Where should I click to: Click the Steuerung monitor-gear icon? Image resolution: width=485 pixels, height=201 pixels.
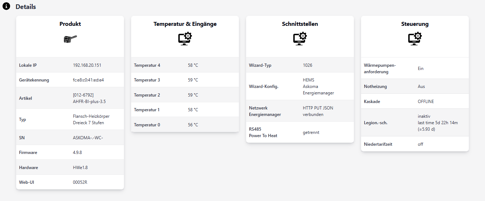pos(415,39)
